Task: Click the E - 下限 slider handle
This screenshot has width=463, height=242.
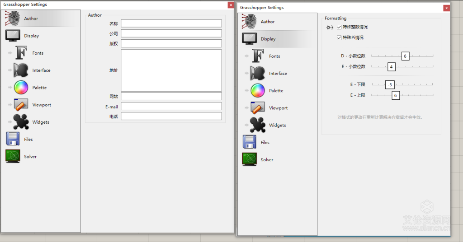Action: [x=390, y=84]
